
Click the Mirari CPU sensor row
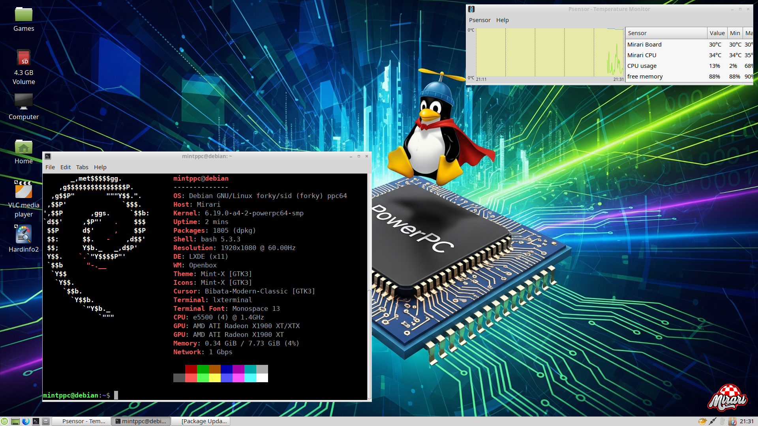642,55
